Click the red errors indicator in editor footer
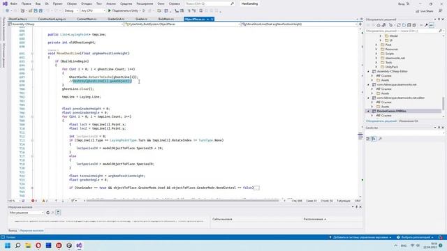Viewport: 447px width, 251px height. tap(34, 201)
